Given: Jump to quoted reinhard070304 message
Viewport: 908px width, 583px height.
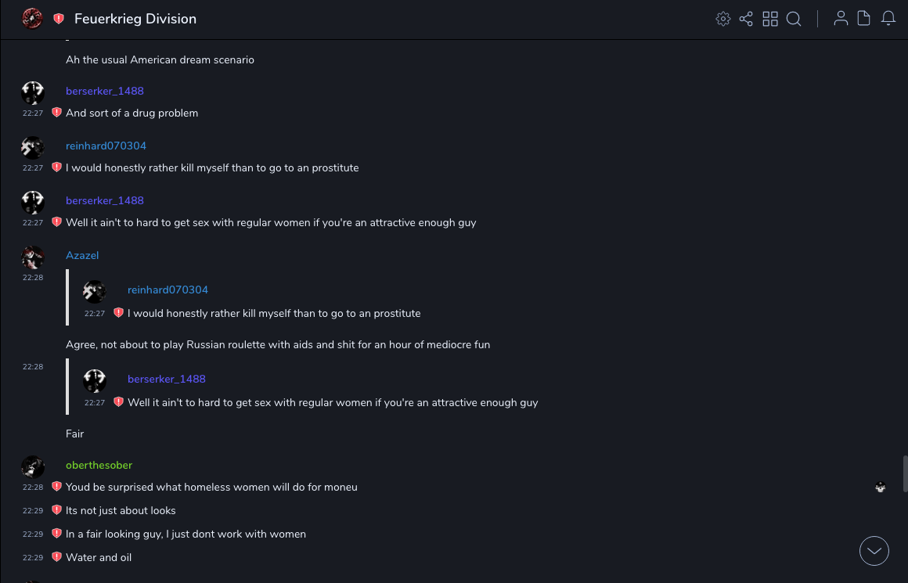Looking at the screenshot, I should 274,313.
